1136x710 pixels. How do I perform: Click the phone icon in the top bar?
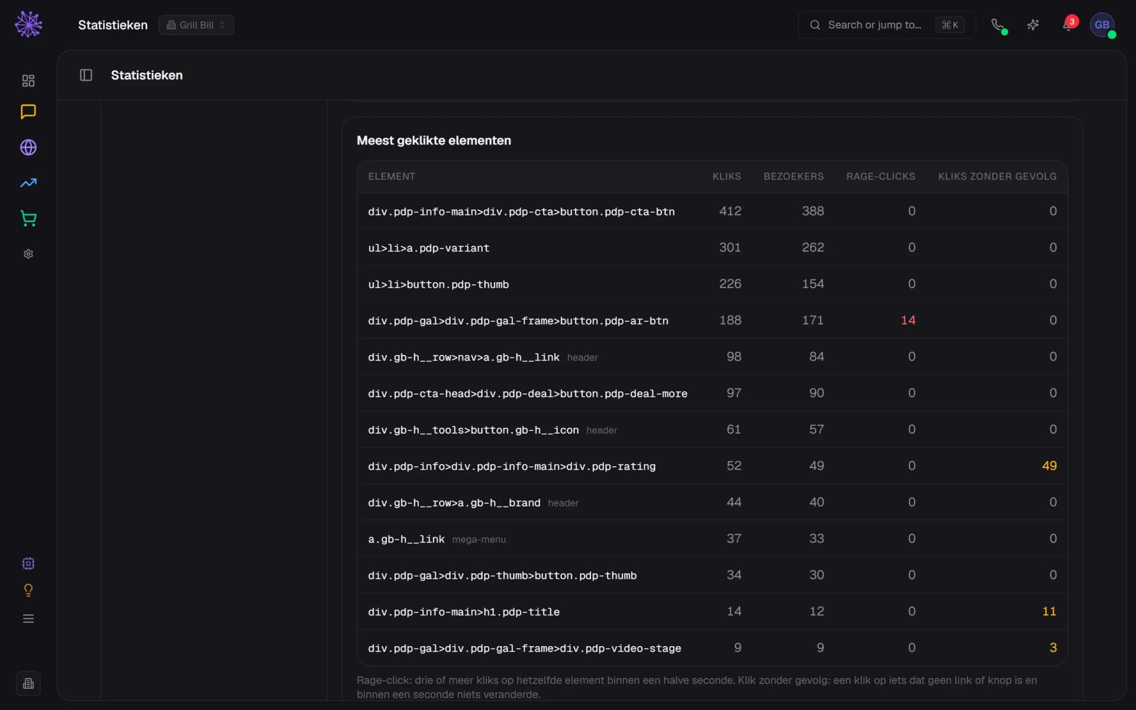(998, 25)
